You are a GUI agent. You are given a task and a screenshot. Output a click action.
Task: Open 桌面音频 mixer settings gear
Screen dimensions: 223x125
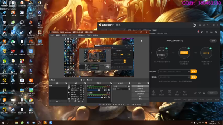(109, 97)
